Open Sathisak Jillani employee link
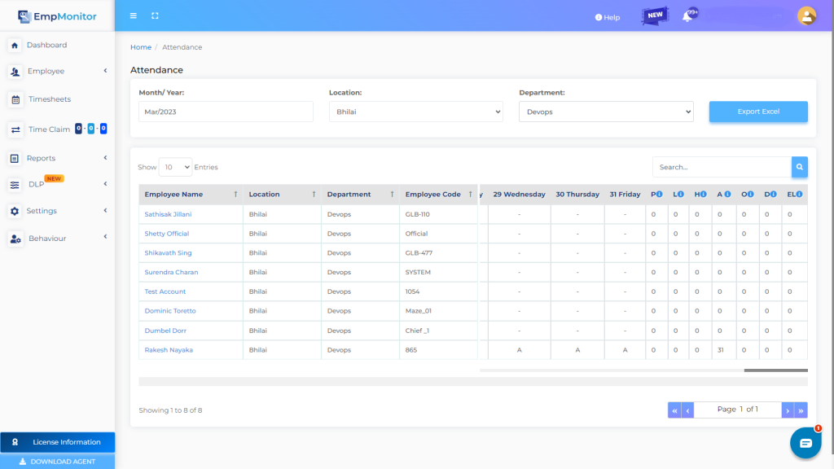The width and height of the screenshot is (834, 469). click(168, 214)
